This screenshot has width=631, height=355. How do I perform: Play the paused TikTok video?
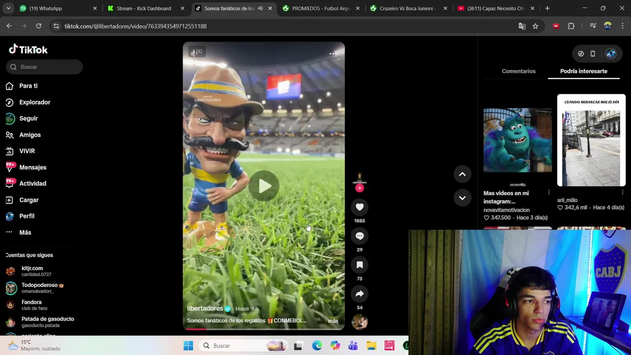(x=264, y=186)
